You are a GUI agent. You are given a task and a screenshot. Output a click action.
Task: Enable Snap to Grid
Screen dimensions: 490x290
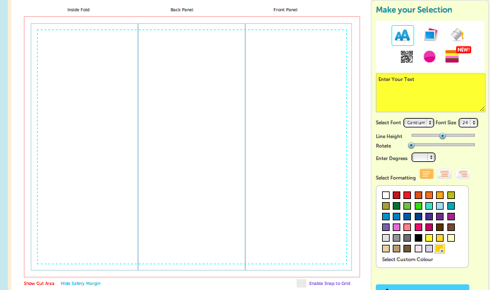tap(329, 284)
